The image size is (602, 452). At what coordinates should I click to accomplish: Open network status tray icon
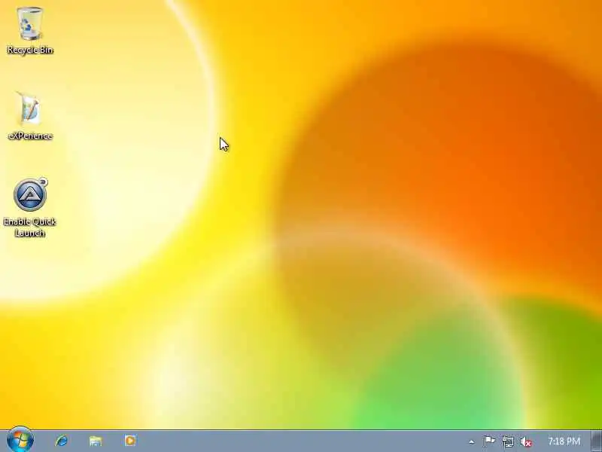pos(508,441)
